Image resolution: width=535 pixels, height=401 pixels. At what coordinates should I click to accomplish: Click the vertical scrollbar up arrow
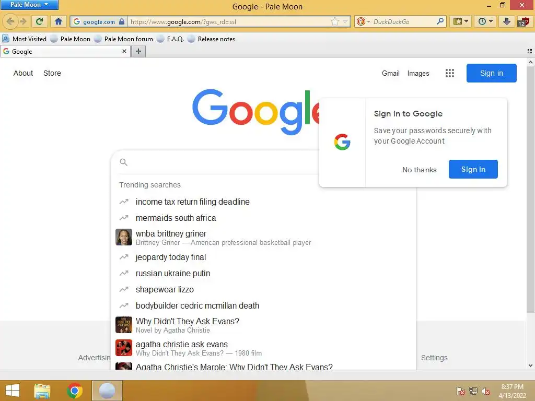tap(530, 63)
